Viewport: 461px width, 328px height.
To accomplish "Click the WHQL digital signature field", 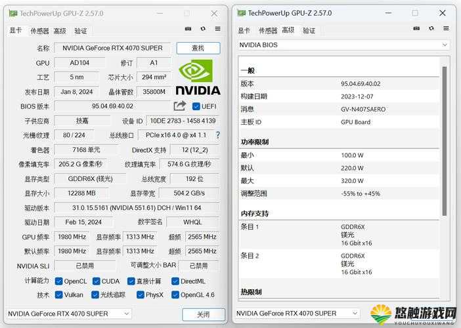I will pyautogui.click(x=192, y=222).
